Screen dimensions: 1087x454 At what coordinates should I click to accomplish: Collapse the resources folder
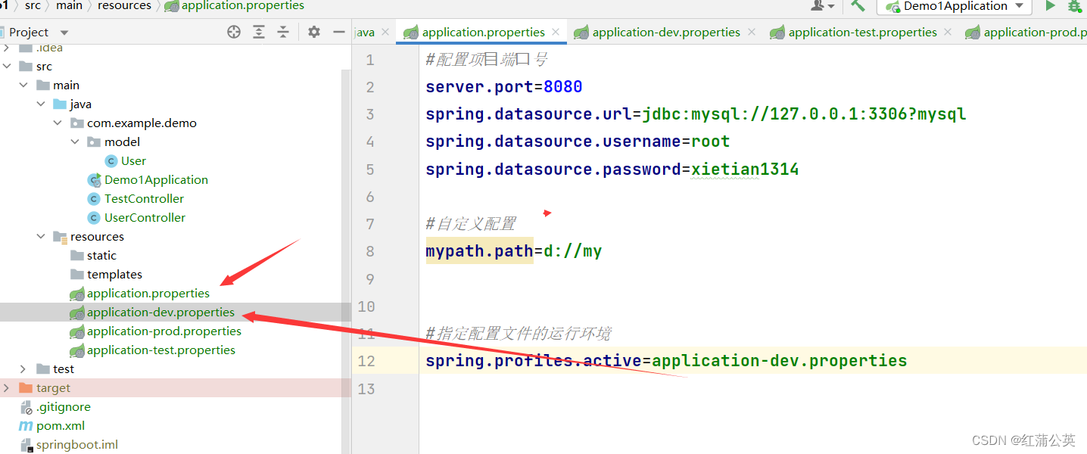(41, 237)
